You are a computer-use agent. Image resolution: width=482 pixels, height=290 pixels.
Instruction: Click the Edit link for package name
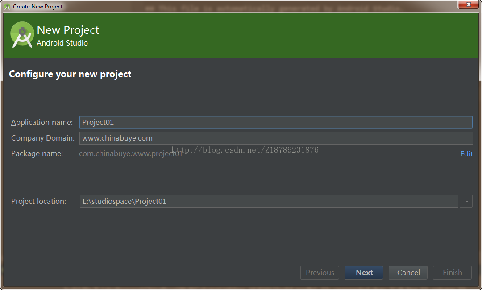tap(466, 153)
